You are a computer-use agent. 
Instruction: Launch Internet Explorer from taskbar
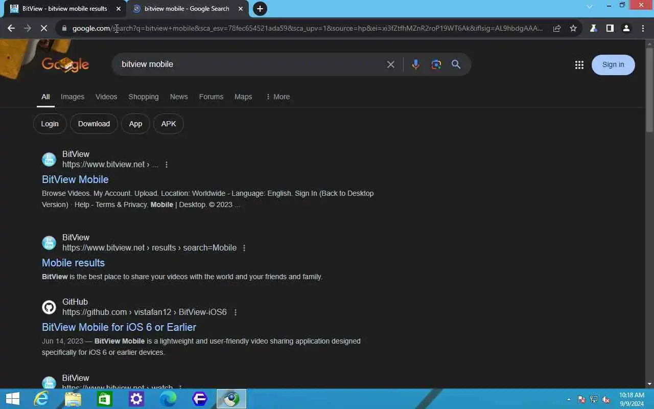pos(41,399)
